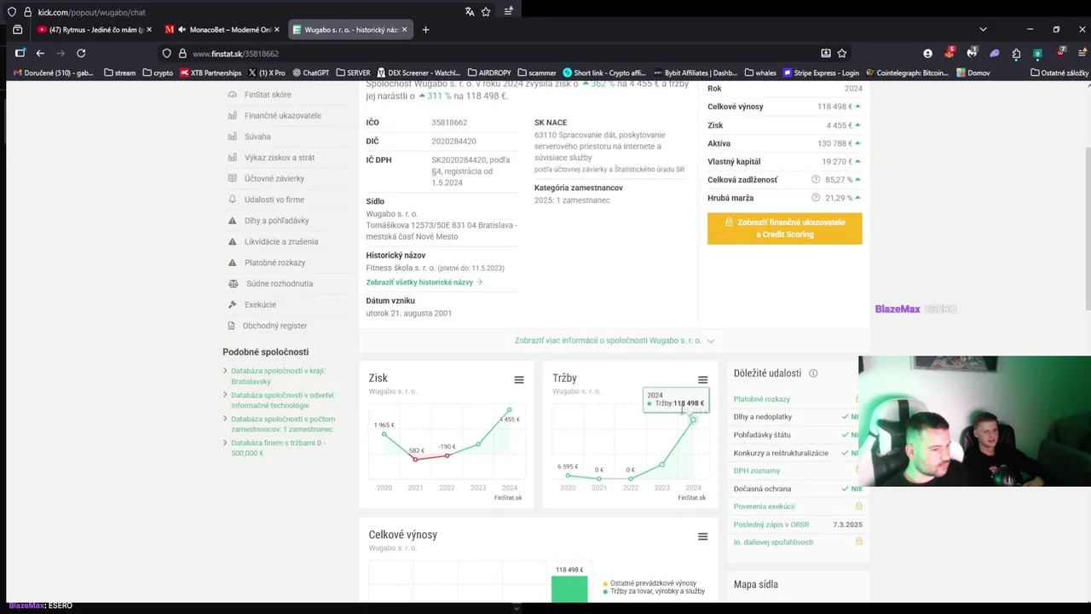Click the shield tracking icon in finstat address bar
The image size is (1091, 614).
[167, 53]
